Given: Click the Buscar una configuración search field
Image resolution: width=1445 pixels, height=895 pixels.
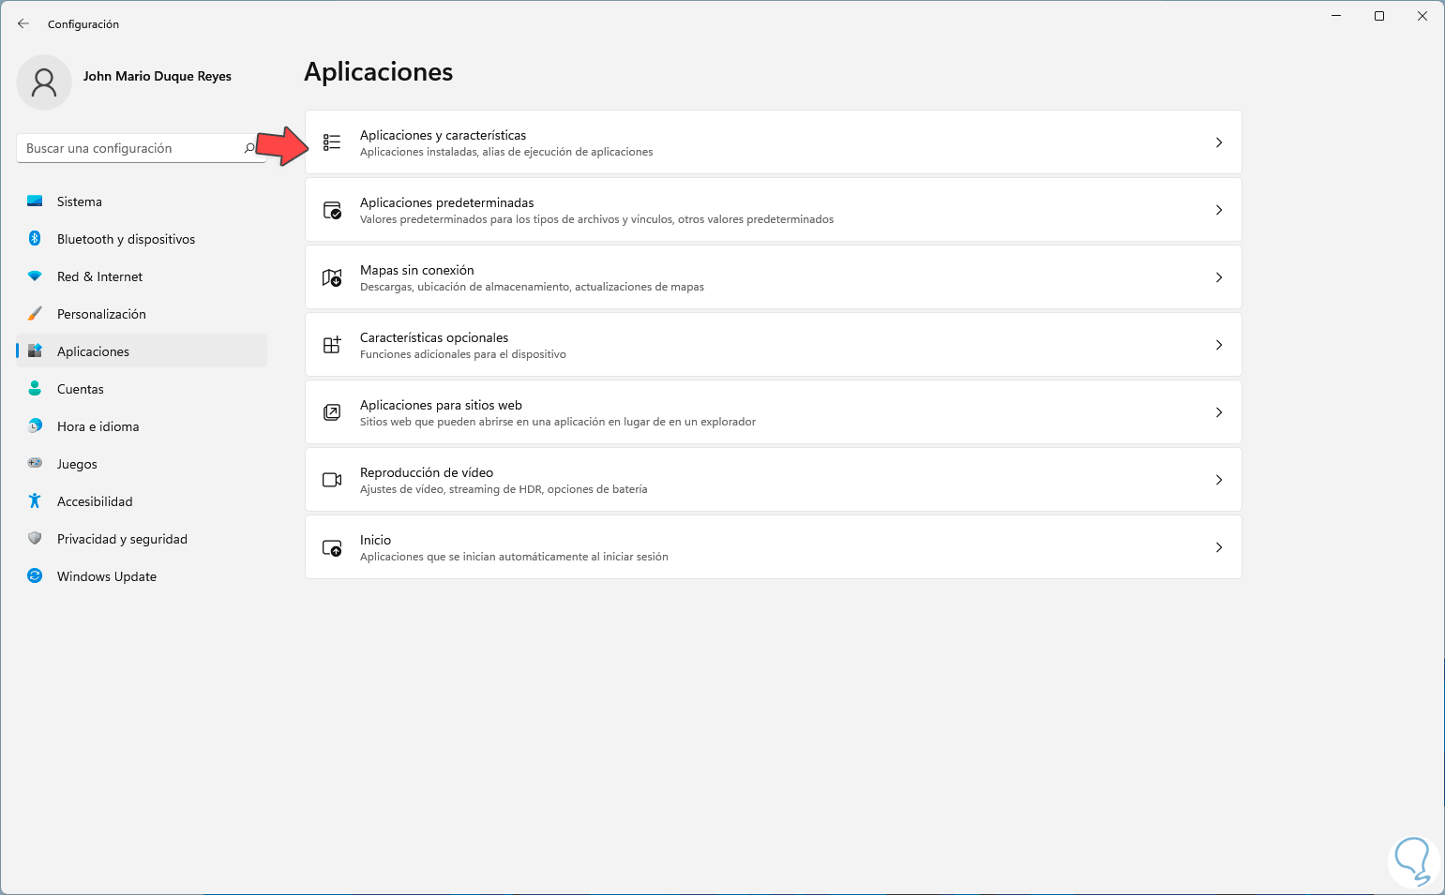Looking at the screenshot, I should click(x=131, y=148).
